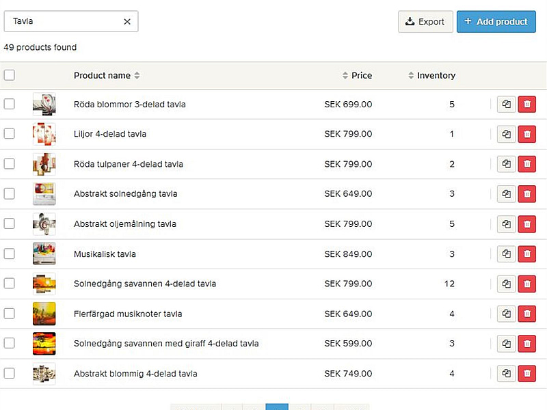Screen dimensions: 547x410
Task: Delete the Röda blommor 3-delad tavla product
Action: point(526,105)
